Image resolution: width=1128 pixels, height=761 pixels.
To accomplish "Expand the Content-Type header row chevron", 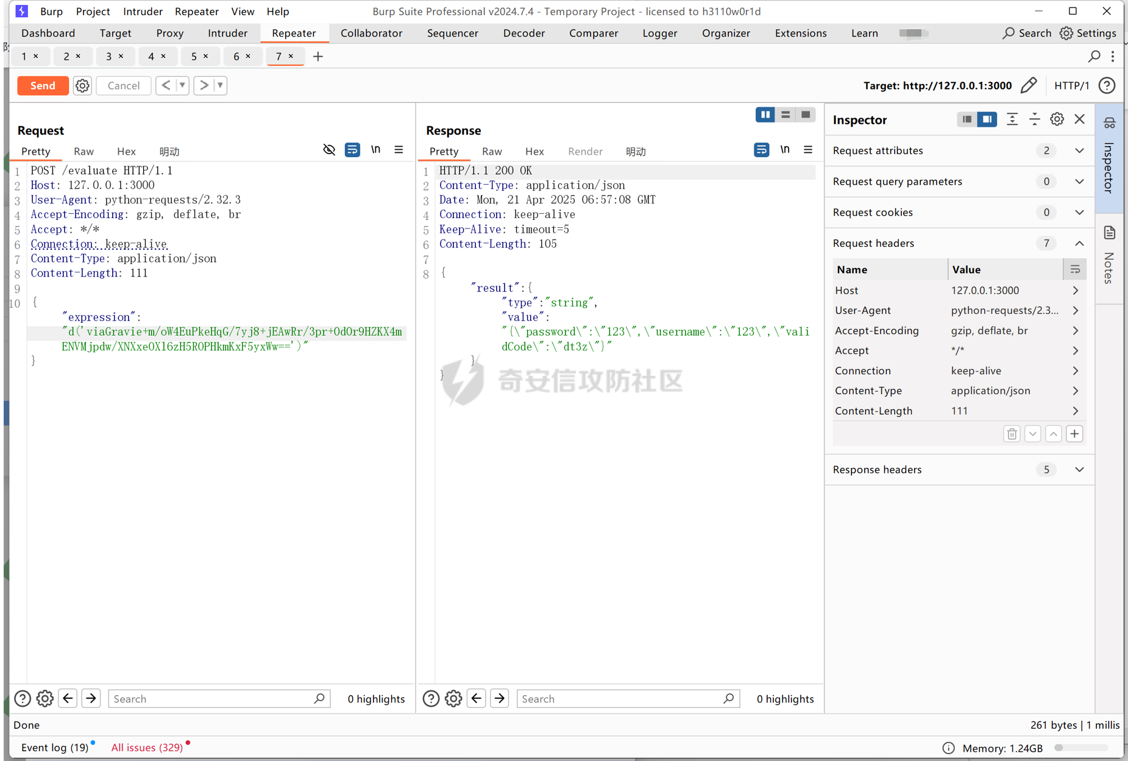I will 1076,391.
